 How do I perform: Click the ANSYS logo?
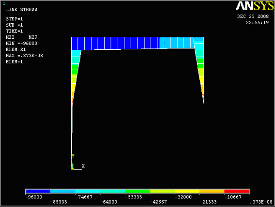tap(255, 6)
